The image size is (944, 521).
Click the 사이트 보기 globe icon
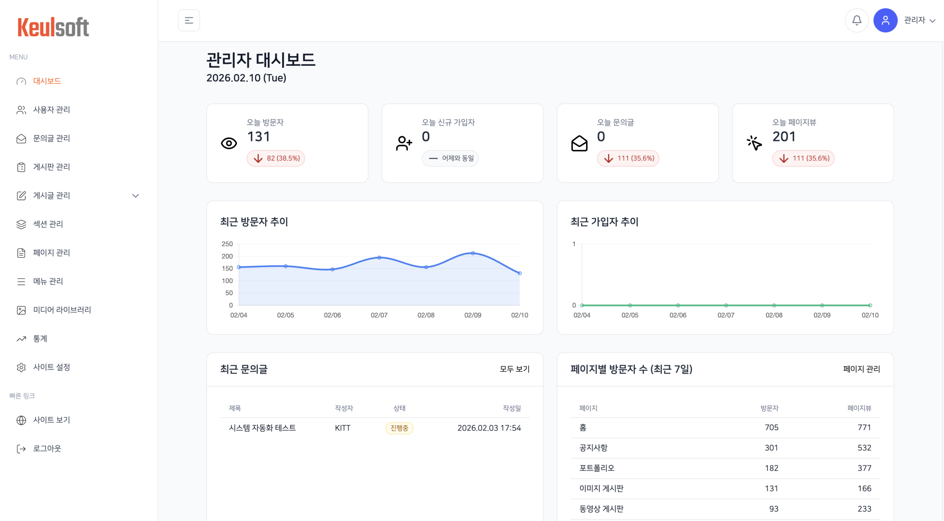20,420
